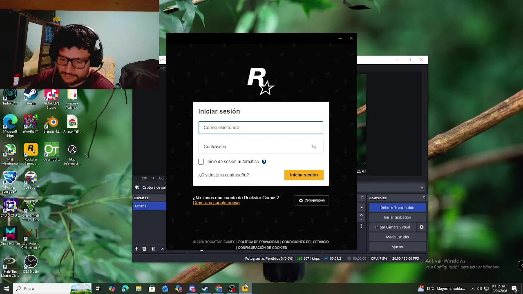The height and width of the screenshot is (294, 523).
Task: Open Crear una cuenta nueva link
Action: (x=216, y=203)
